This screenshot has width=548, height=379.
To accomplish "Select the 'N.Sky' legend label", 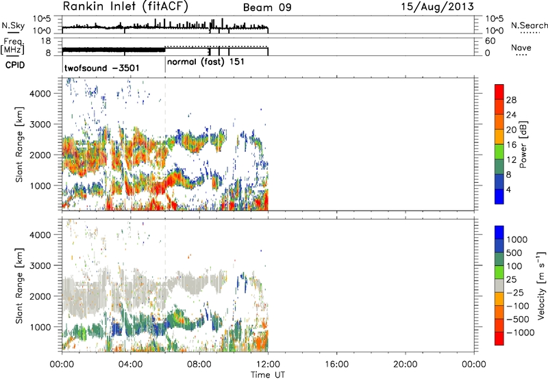I will 13,25.
